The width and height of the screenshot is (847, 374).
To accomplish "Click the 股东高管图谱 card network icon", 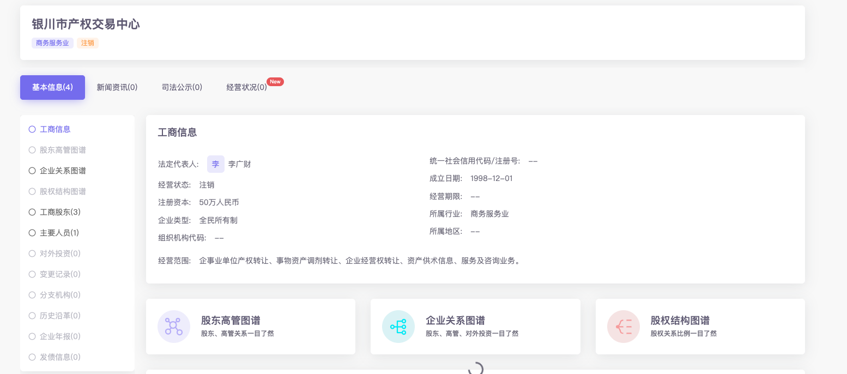I will point(174,327).
